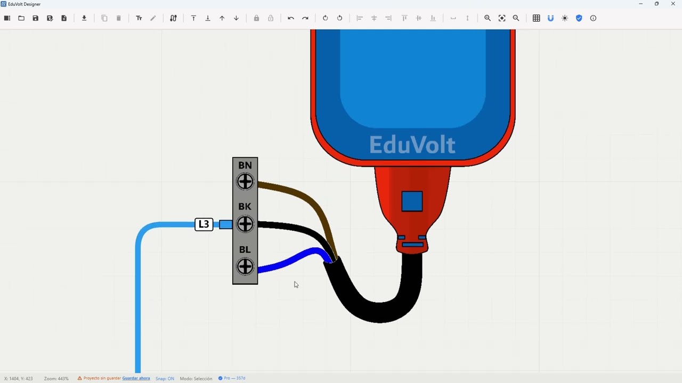This screenshot has height=383, width=682.
Task: Click 'Snap: ON' in the status bar
Action: [x=165, y=378]
